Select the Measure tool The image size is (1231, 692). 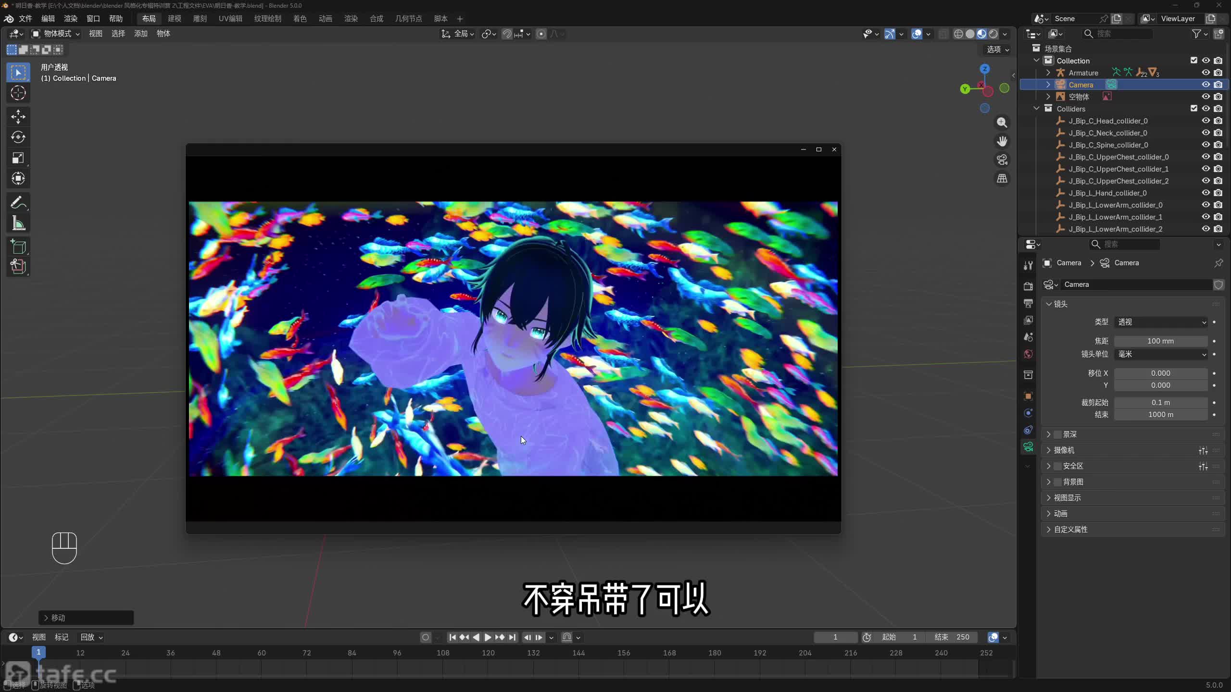click(x=18, y=223)
